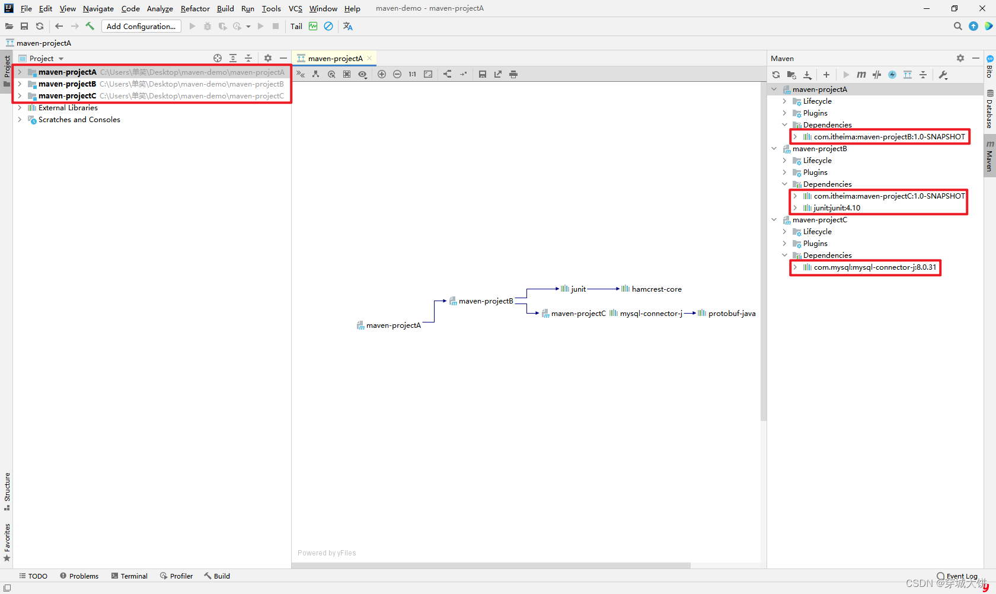996x594 pixels.
Task: Click the Fit Content icon in diagram toolbar
Action: point(428,74)
